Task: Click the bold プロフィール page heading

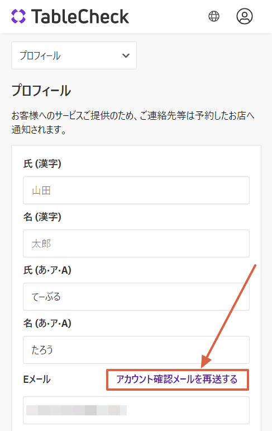Action: coord(41,91)
